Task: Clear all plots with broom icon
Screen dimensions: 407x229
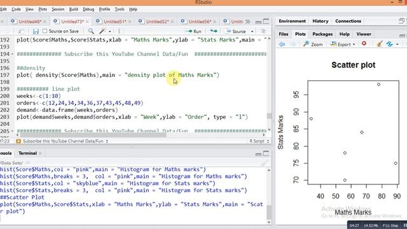Action: (x=380, y=44)
